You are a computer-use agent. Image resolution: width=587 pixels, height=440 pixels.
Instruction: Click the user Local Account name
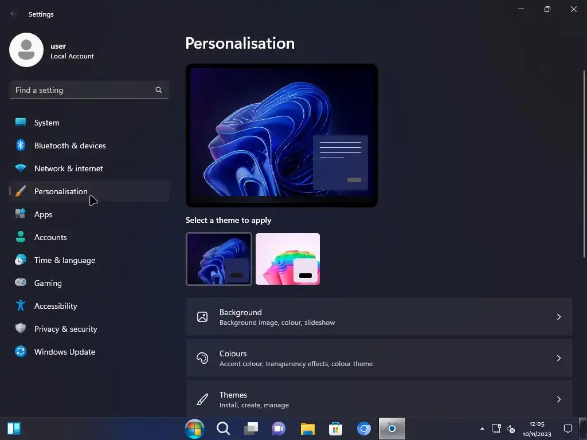pyautogui.click(x=72, y=51)
